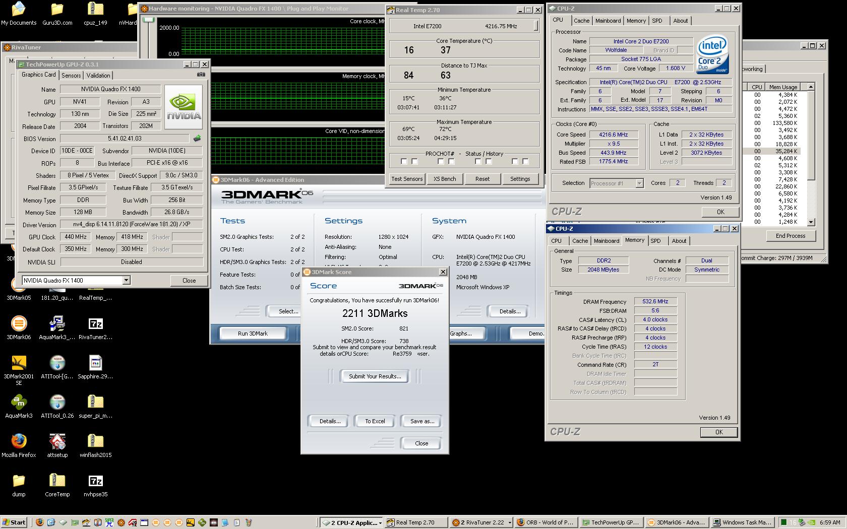Image resolution: width=847 pixels, height=529 pixels.
Task: Click notepad quick launch icon in taskbar
Action: click(x=236, y=522)
